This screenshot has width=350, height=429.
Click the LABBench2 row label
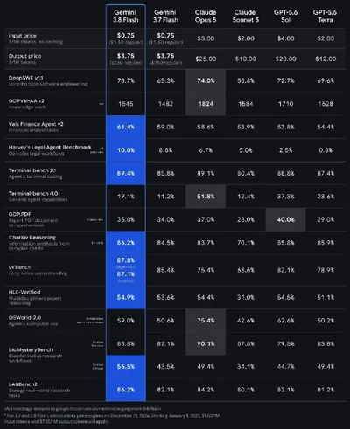[23, 384]
